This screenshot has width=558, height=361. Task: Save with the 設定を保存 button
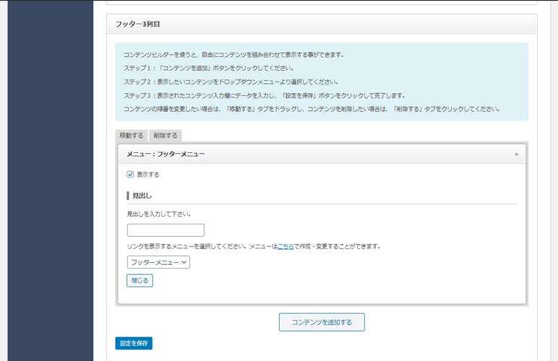pos(134,343)
